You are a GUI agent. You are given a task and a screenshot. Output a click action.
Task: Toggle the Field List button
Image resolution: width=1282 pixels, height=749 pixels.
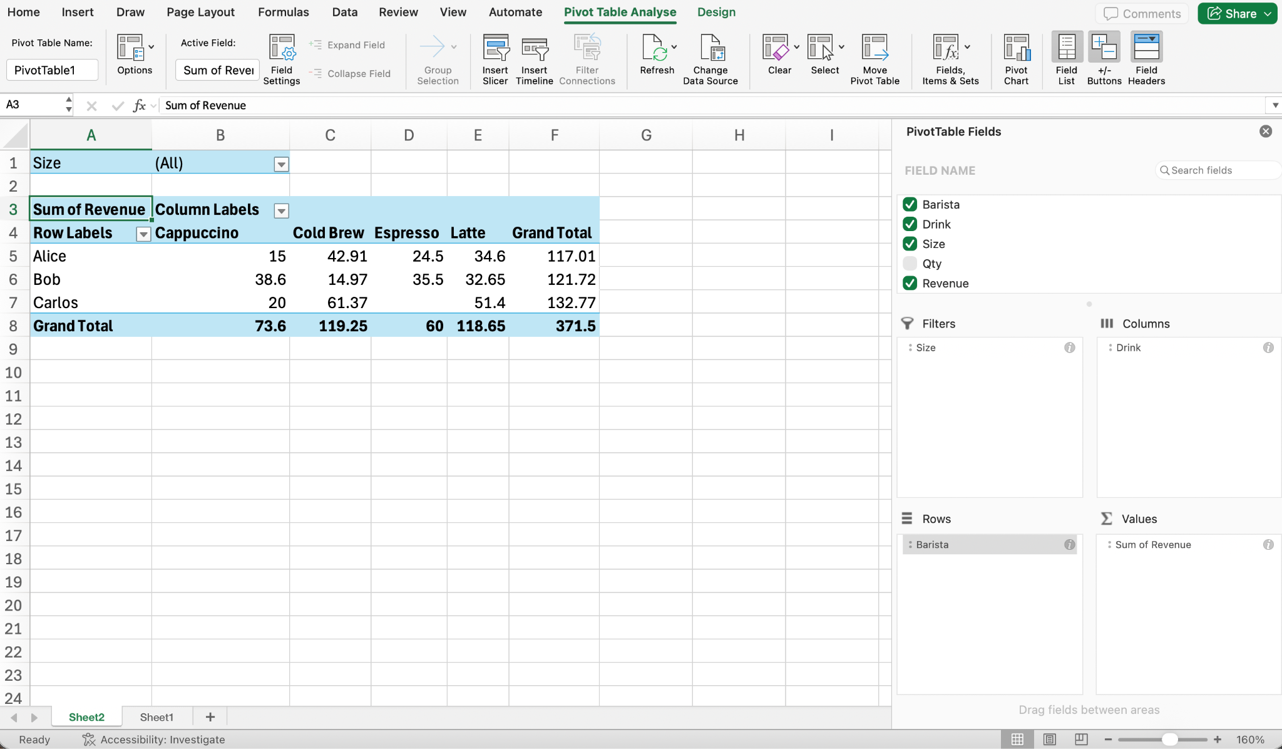pyautogui.click(x=1067, y=59)
